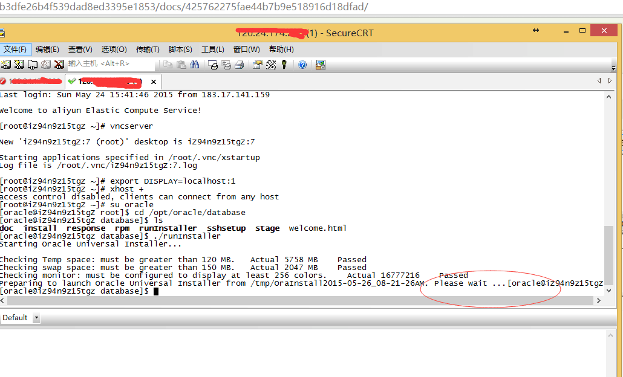Click the Find binoculars icon
This screenshot has width=623, height=377.
(194, 65)
